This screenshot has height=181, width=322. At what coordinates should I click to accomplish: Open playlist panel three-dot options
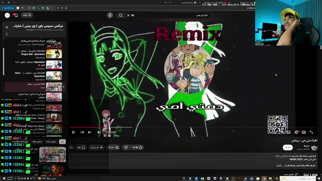tap(7, 34)
